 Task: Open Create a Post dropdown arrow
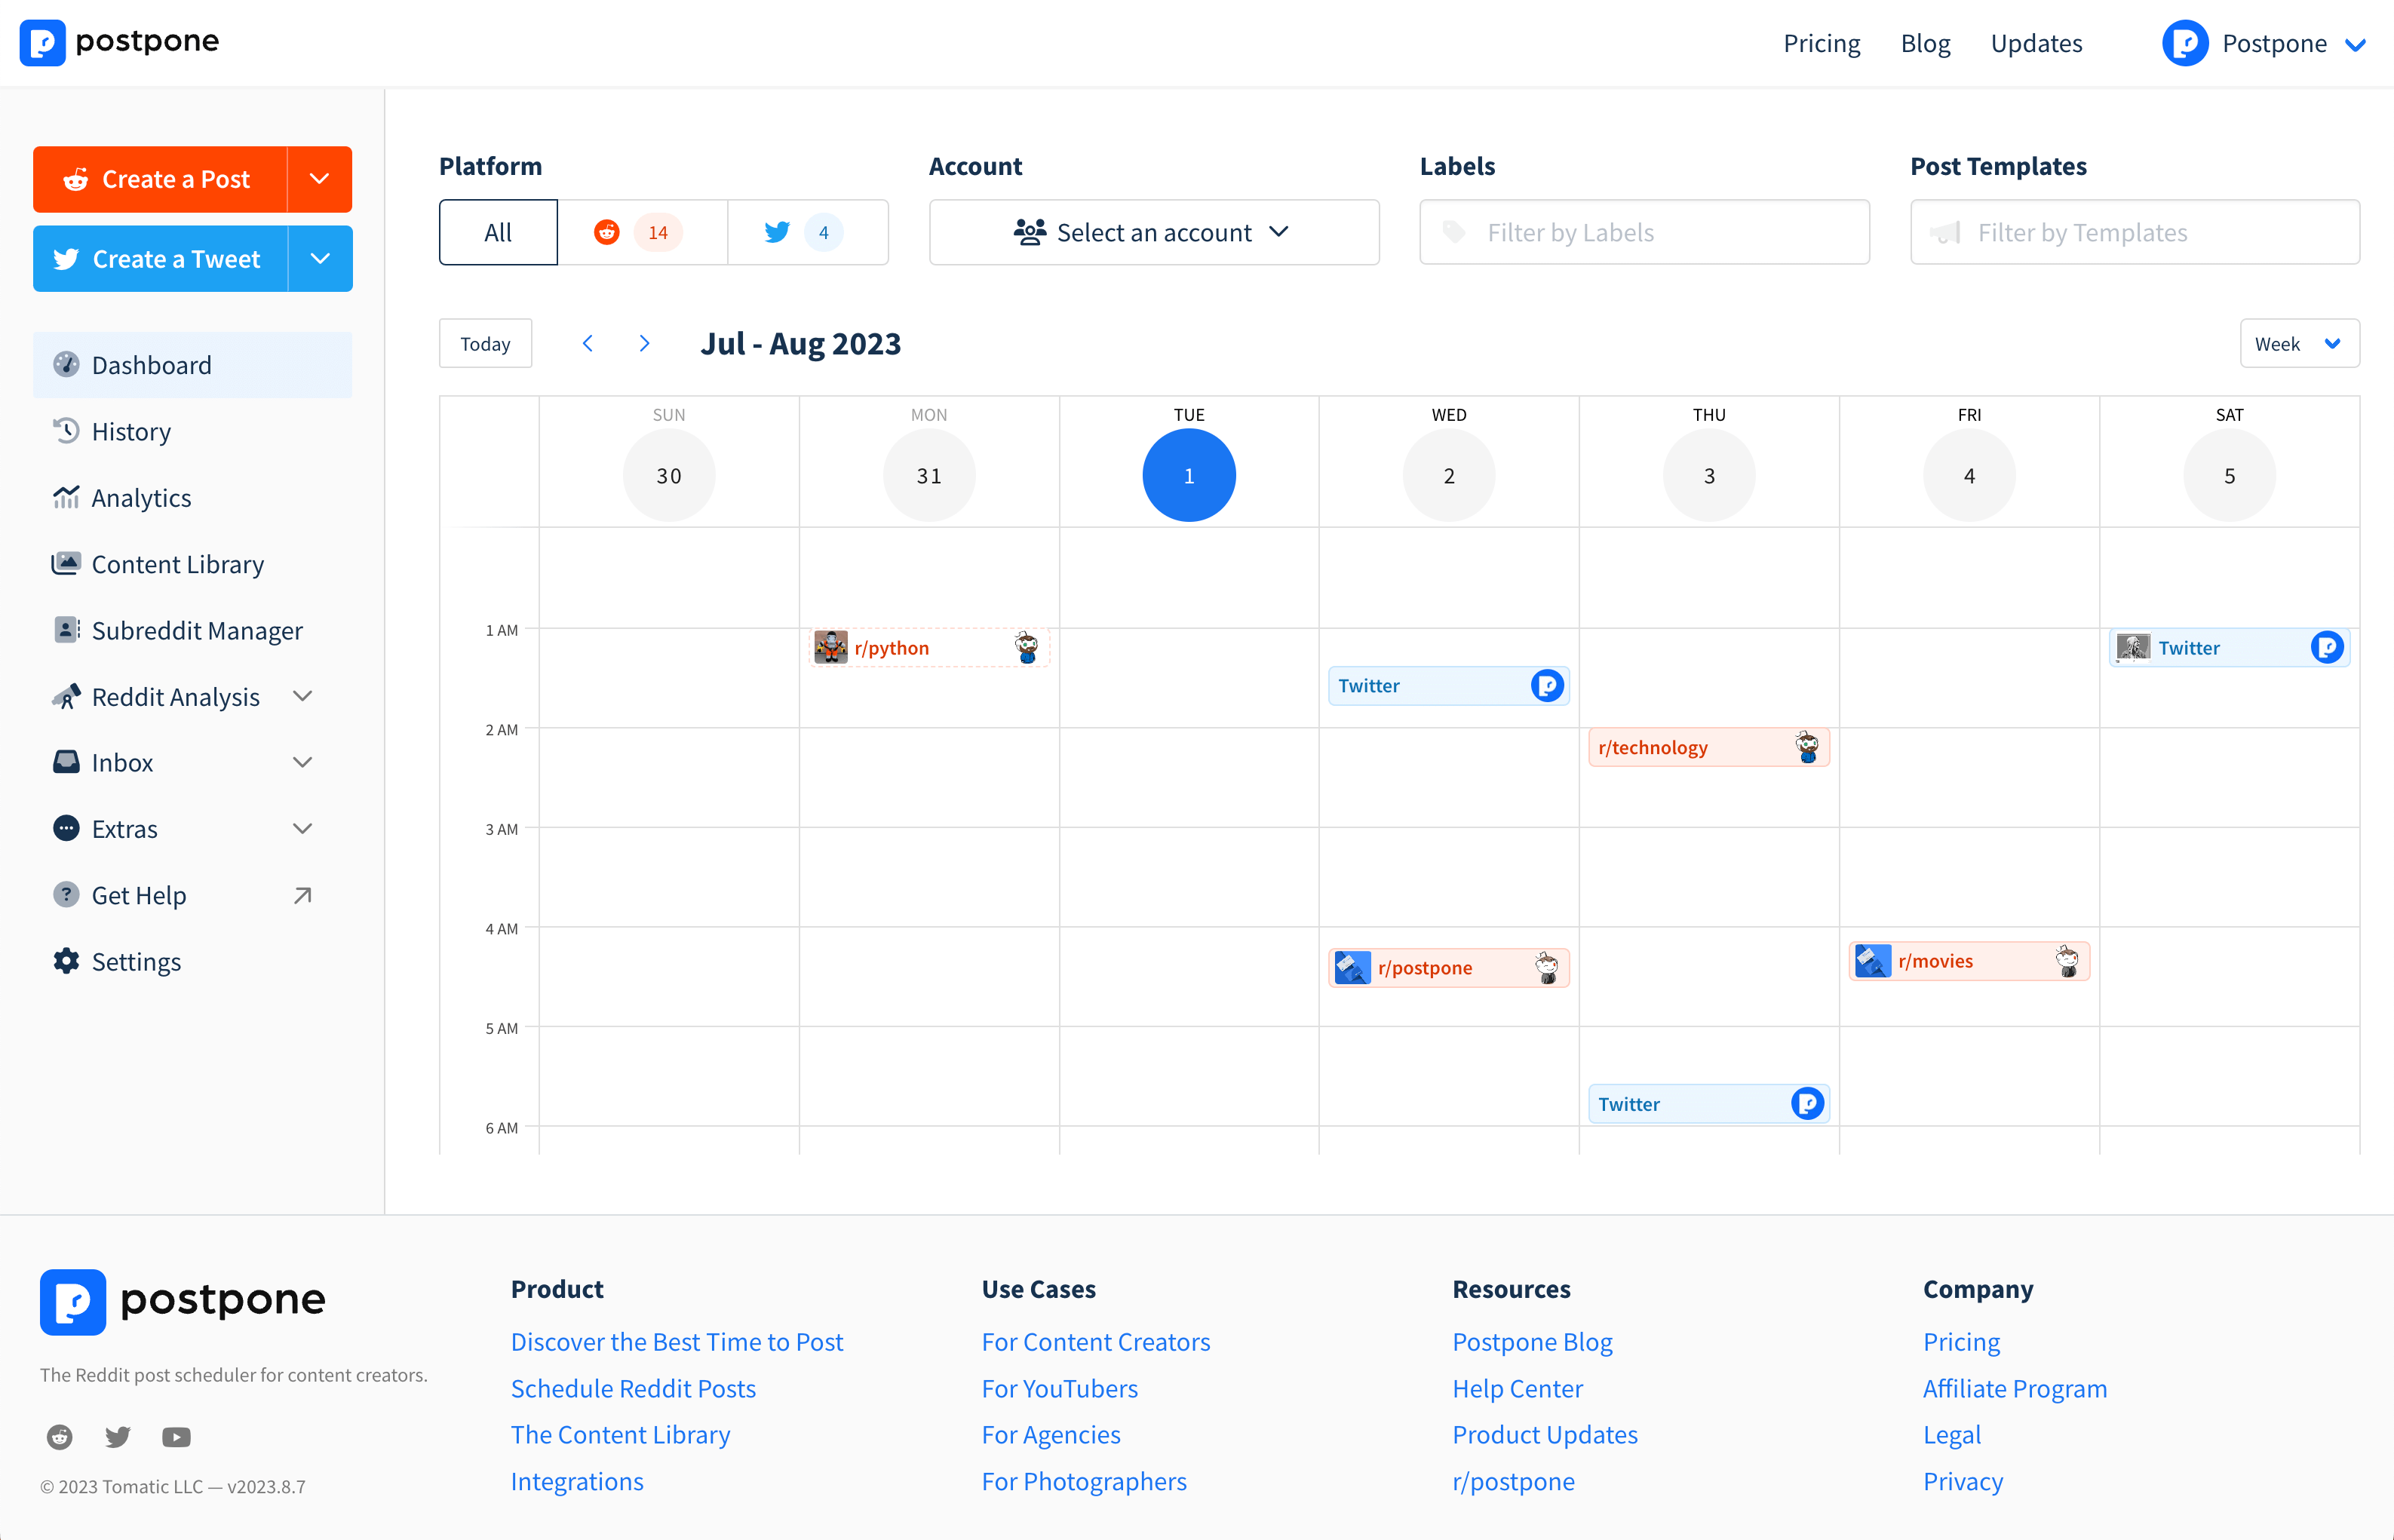click(x=320, y=179)
